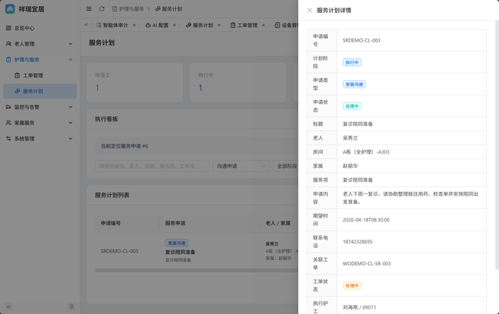The image size is (499, 314).
Task: Click family member 赵丽华 in details
Action: (350, 166)
